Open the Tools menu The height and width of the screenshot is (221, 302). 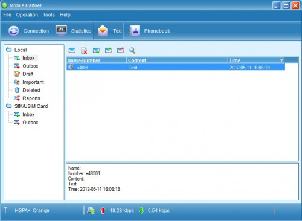(49, 15)
